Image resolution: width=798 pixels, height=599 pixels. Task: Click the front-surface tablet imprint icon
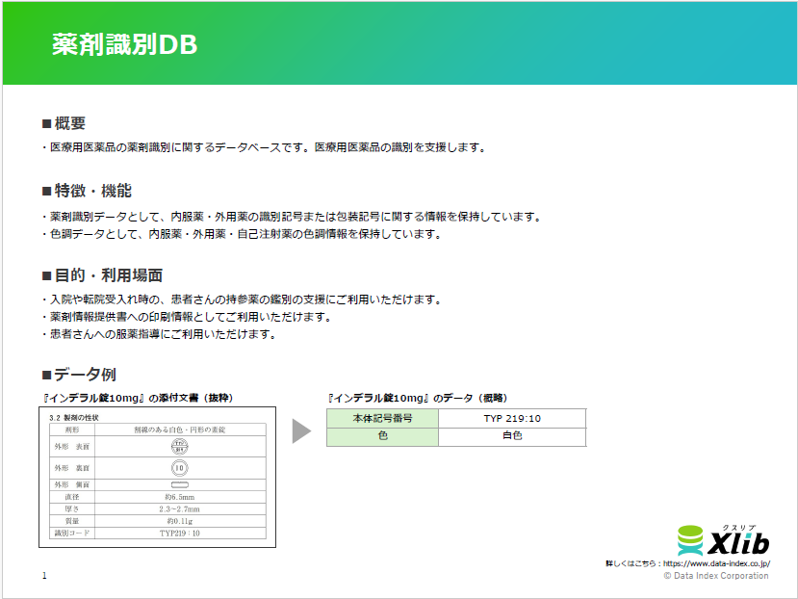pos(178,446)
